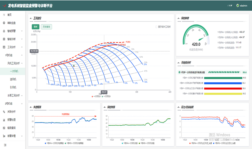This screenshot has width=252, height=149.
Task: Click the xdadmin user avatar
Action: [x=238, y=5]
